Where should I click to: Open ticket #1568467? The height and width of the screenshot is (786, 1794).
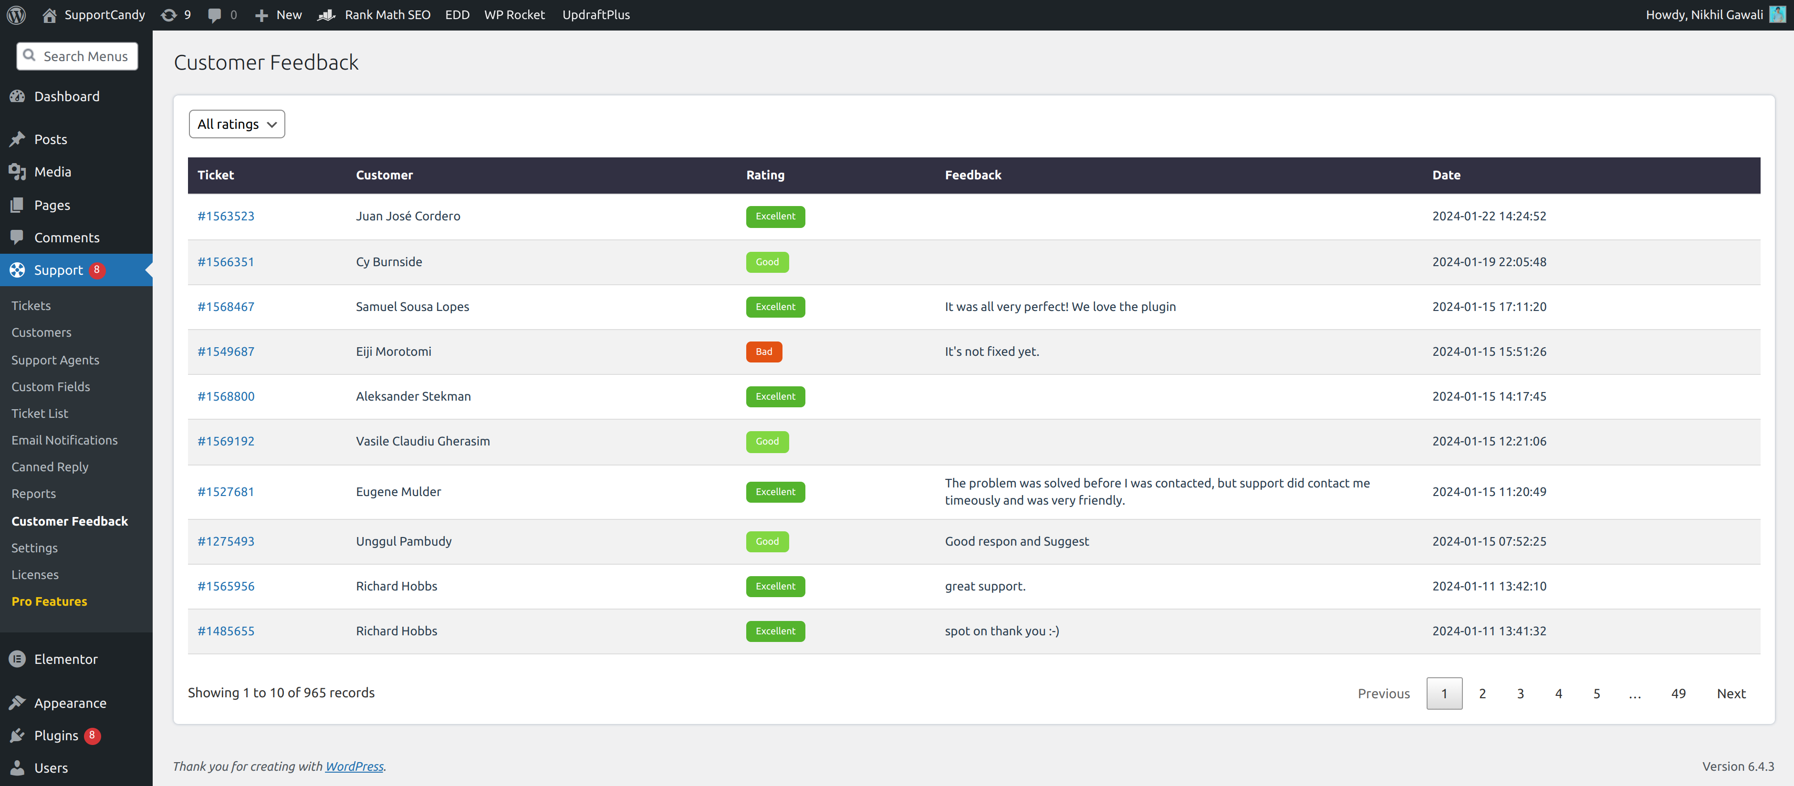(x=225, y=305)
